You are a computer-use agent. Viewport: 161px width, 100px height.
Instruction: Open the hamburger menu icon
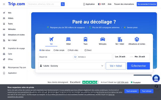coord(4,4)
